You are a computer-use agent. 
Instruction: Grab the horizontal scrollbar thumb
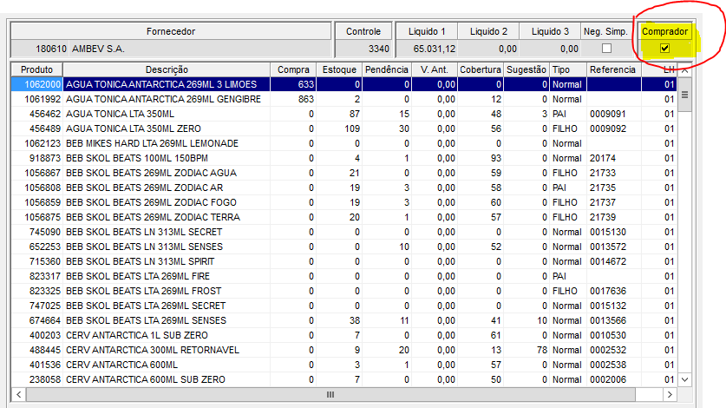(x=330, y=395)
